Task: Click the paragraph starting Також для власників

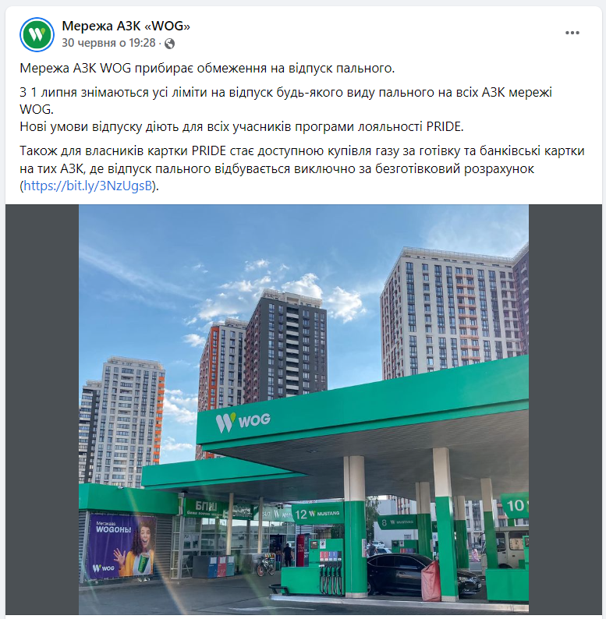Action: tap(302, 168)
